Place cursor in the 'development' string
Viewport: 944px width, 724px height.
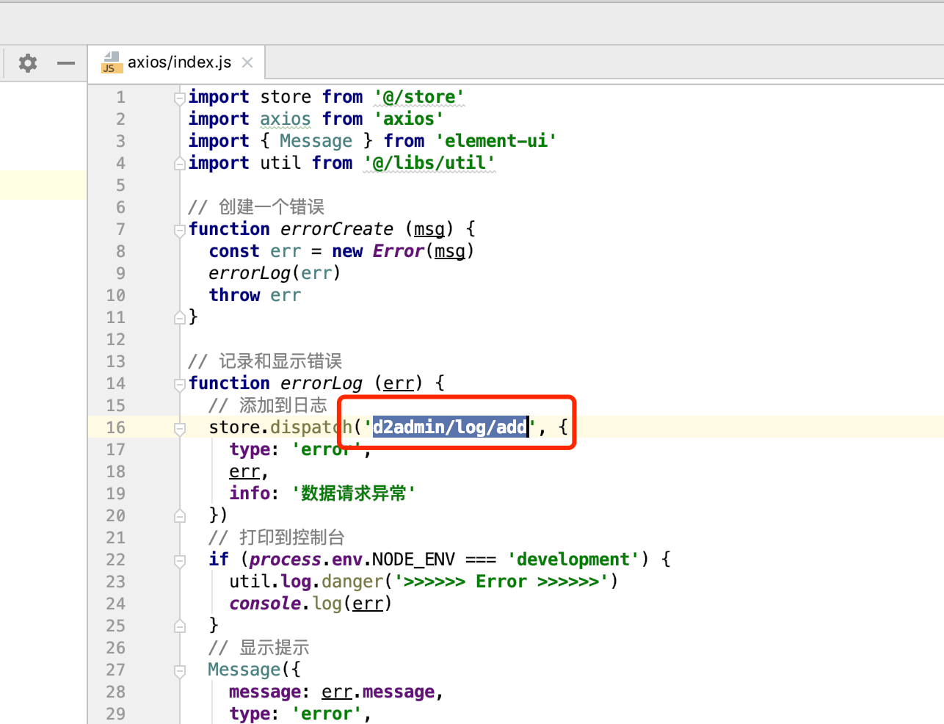pyautogui.click(x=573, y=559)
